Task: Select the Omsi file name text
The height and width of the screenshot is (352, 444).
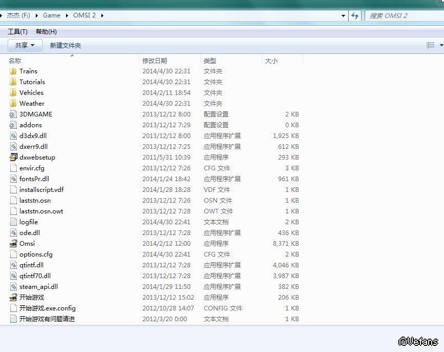Action: 27,244
